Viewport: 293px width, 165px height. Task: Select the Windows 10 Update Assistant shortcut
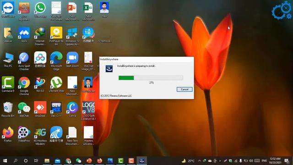tap(72, 36)
